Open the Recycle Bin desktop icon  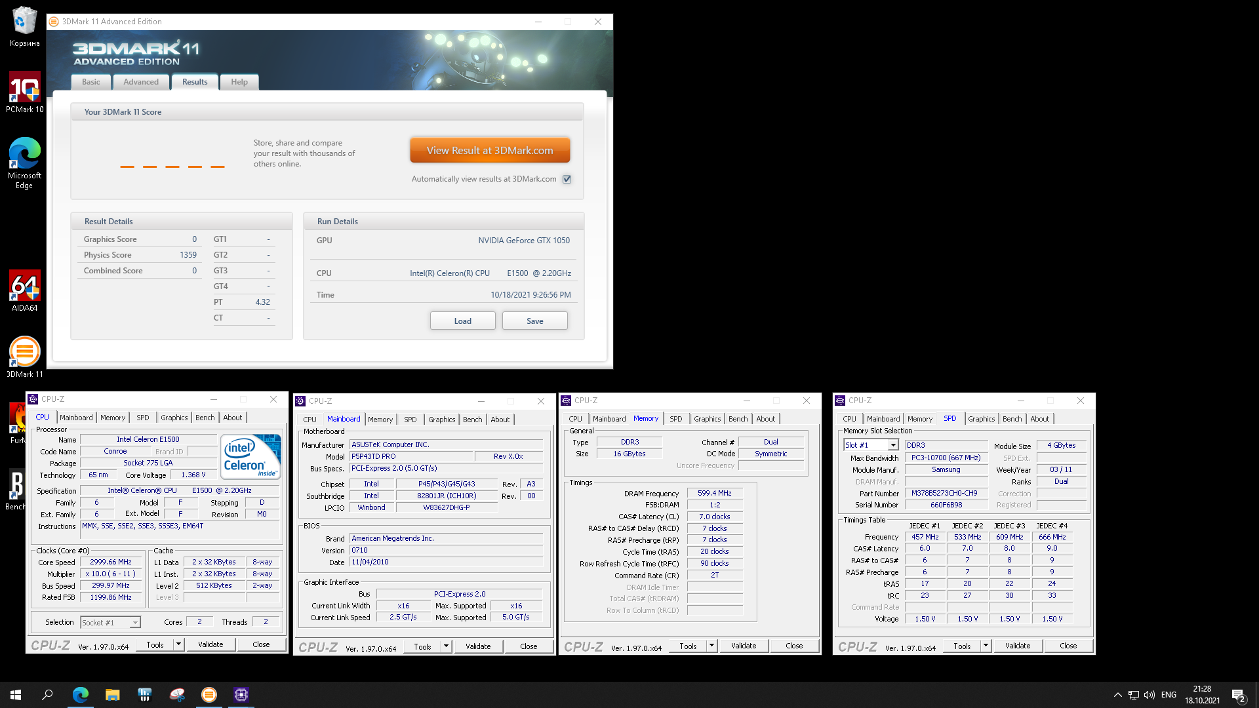pyautogui.click(x=25, y=26)
